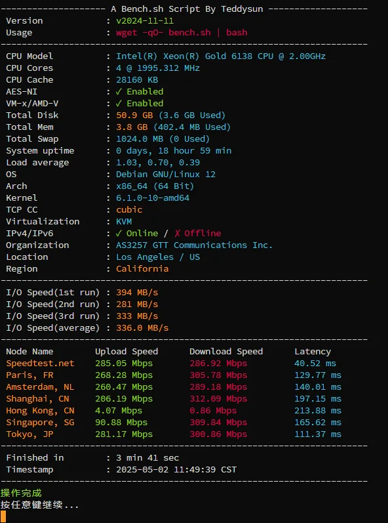
Task: Click the Intel Xeon Gold 6138 CPU model text
Action: pyautogui.click(x=221, y=56)
